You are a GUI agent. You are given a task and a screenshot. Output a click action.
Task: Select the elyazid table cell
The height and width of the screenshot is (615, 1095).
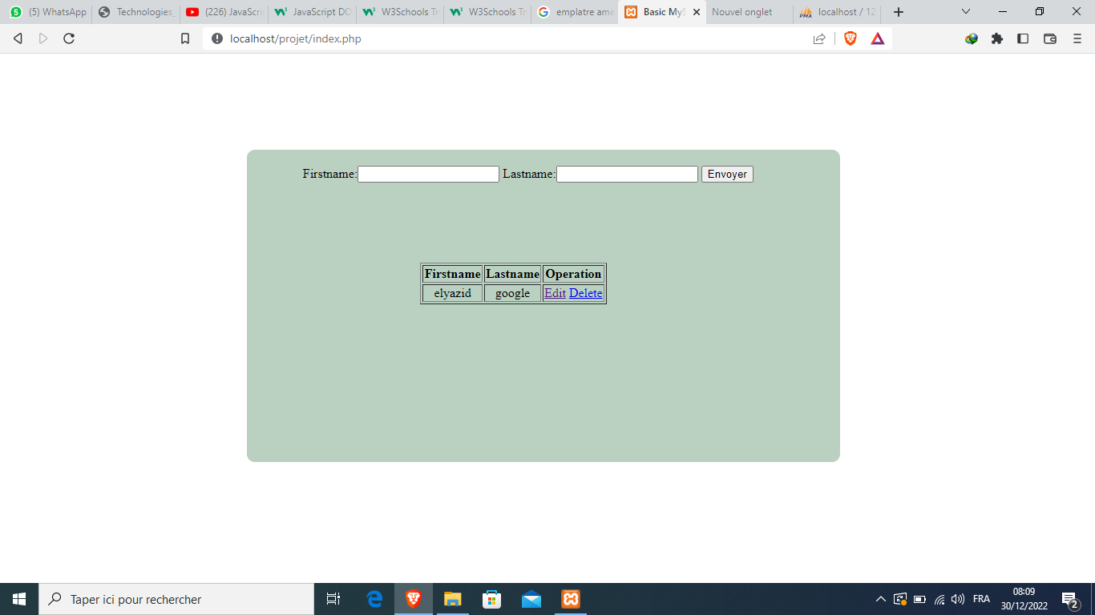click(453, 293)
